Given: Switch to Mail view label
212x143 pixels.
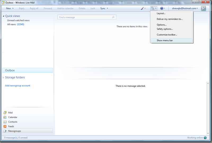Looking at the screenshot, I should point(10,113).
